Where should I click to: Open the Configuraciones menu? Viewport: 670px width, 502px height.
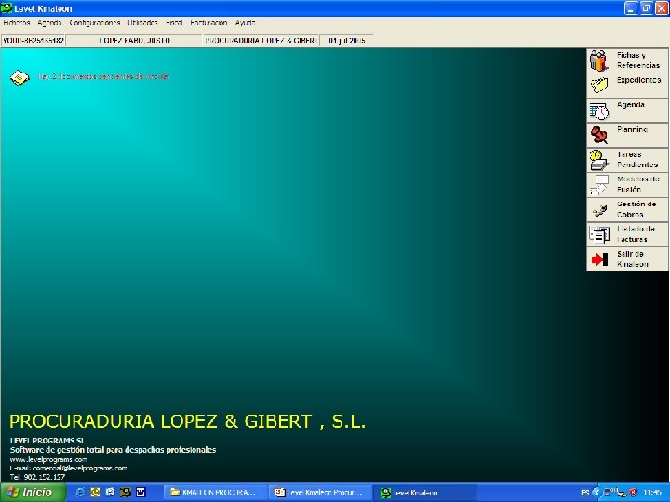pyautogui.click(x=94, y=23)
